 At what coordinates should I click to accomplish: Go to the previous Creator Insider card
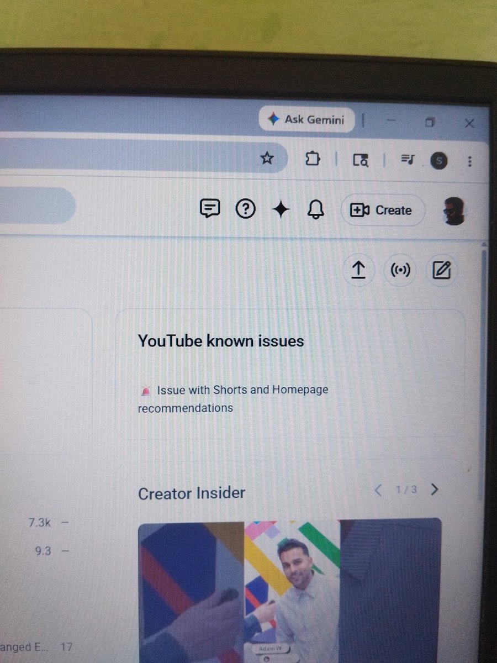378,490
